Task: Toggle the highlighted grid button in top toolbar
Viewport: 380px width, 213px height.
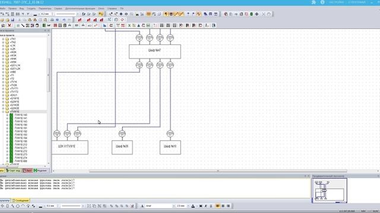Action: click(x=148, y=14)
